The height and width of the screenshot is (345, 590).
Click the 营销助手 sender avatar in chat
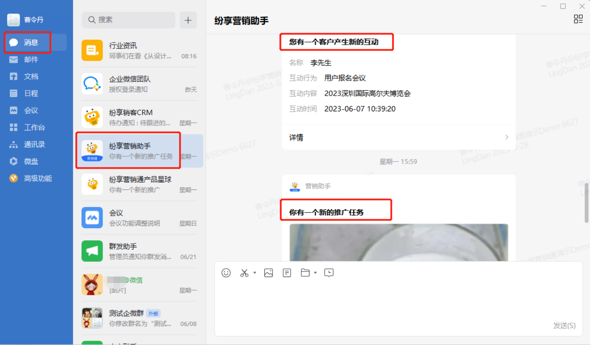click(295, 186)
